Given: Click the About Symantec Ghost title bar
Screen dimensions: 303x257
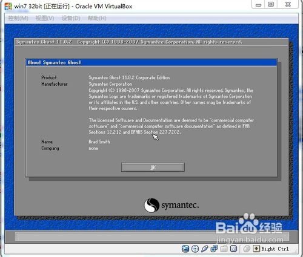Looking at the screenshot, I should tap(151, 62).
